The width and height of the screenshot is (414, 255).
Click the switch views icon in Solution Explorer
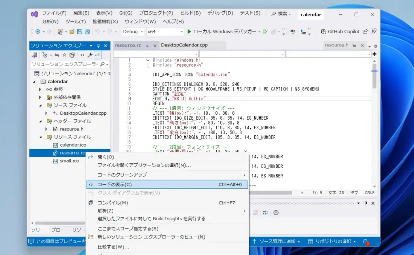coord(34,55)
